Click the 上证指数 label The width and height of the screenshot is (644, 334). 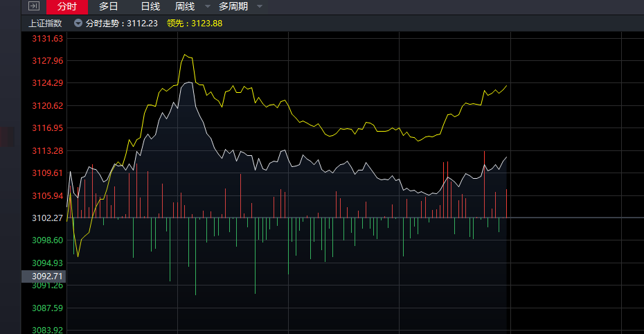[45, 24]
